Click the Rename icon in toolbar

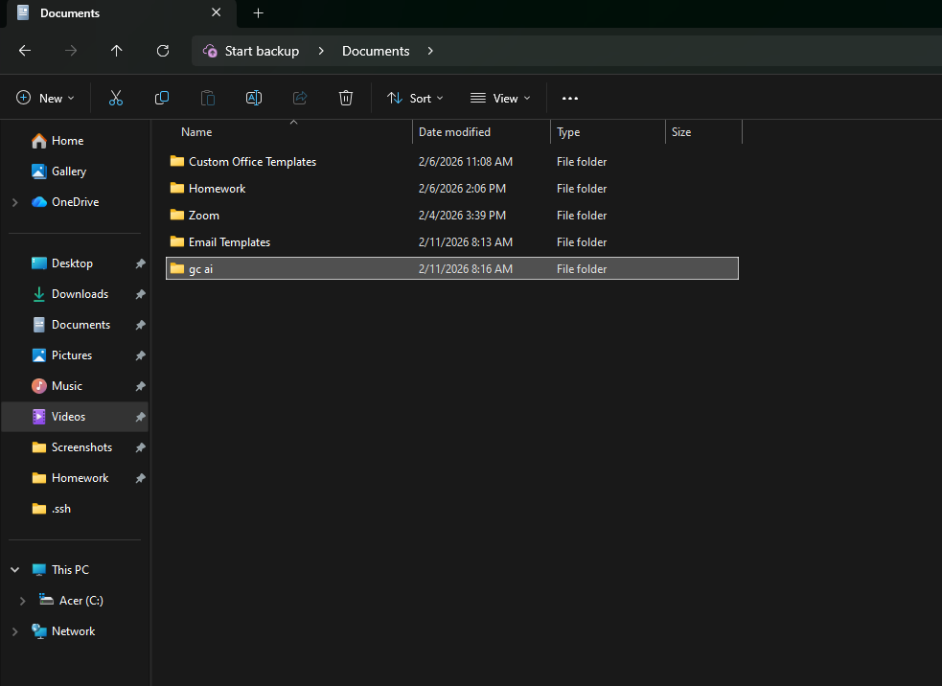pyautogui.click(x=254, y=98)
